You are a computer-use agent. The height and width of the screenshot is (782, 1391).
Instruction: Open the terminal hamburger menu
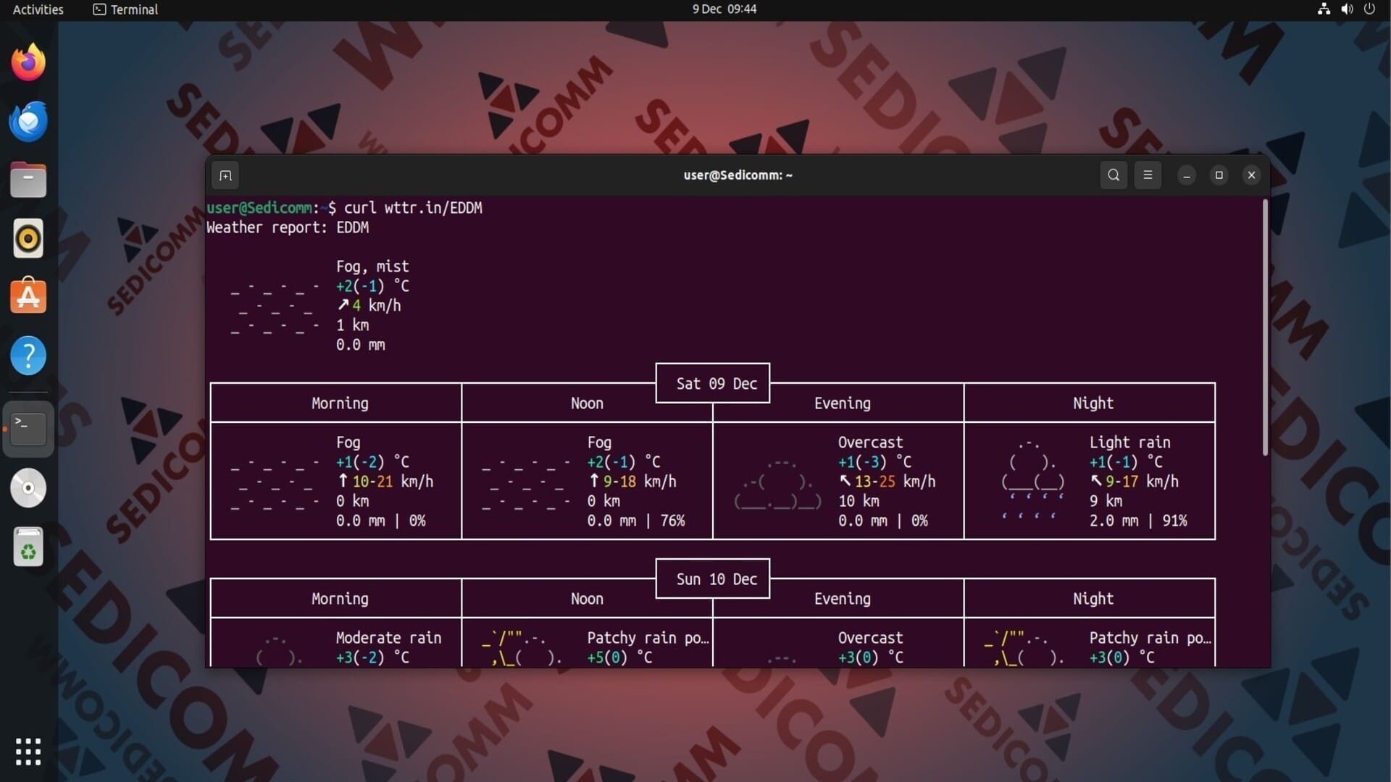point(1148,175)
